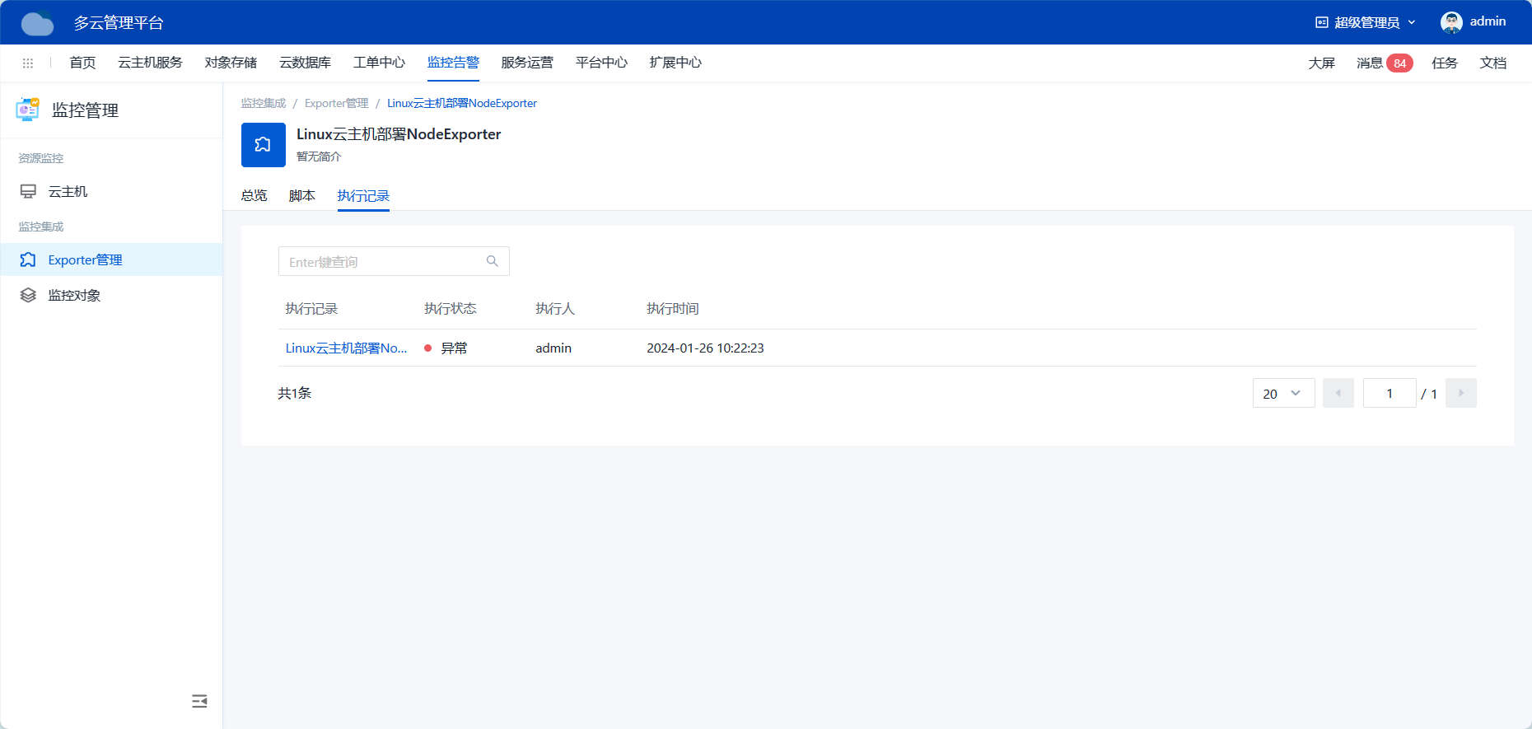
Task: Open the page size 20 dropdown
Action: pyautogui.click(x=1282, y=394)
